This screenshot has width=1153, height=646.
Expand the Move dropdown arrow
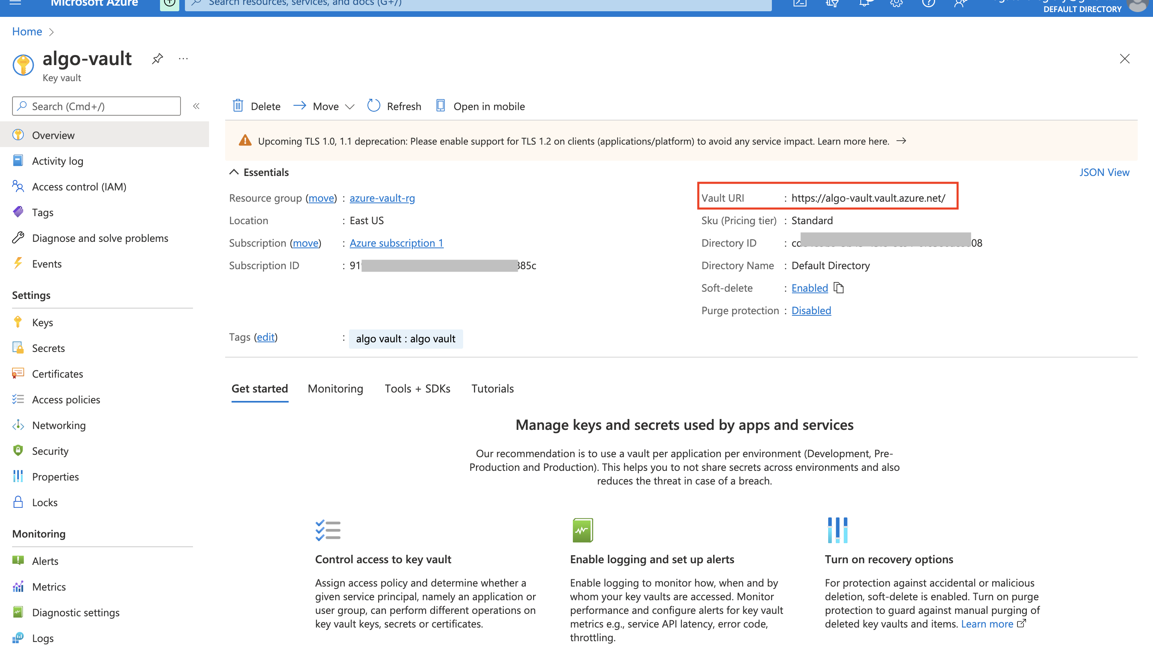350,106
